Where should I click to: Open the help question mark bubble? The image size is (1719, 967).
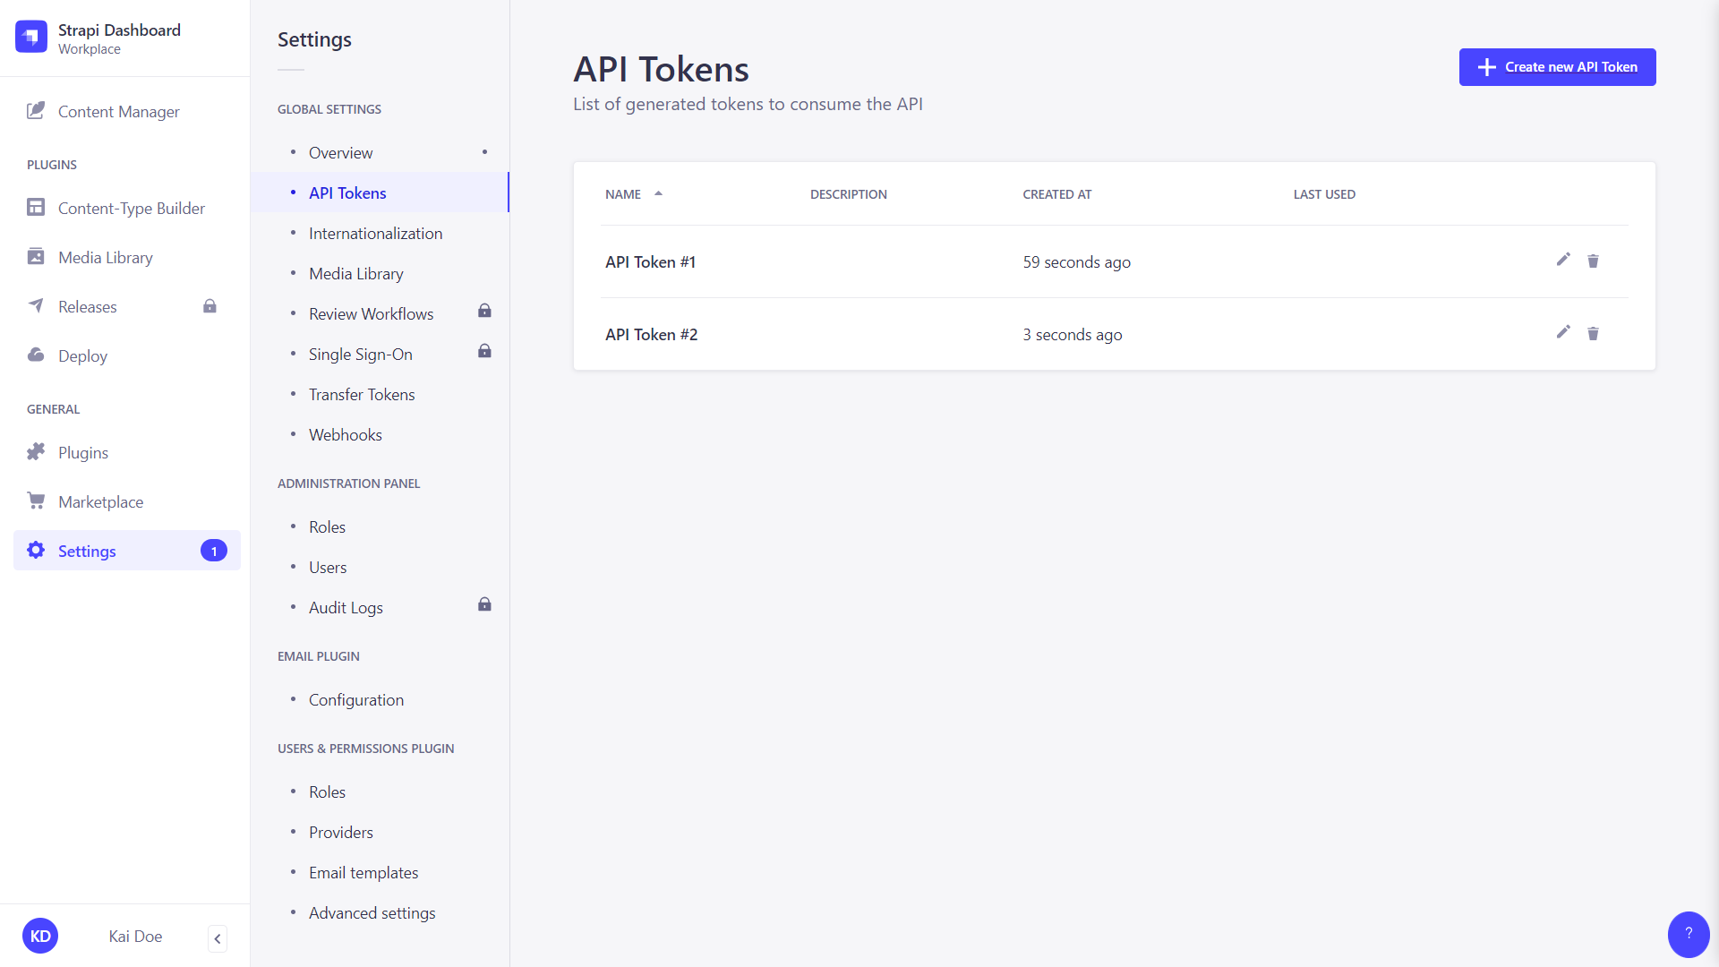1689,934
